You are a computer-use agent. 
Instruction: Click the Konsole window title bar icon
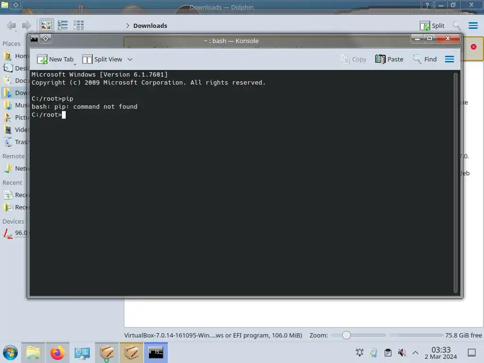click(x=34, y=39)
